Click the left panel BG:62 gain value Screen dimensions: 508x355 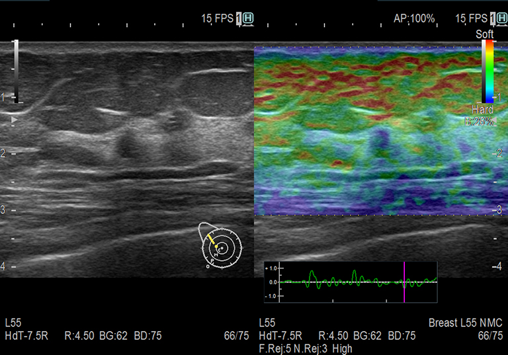click(109, 336)
